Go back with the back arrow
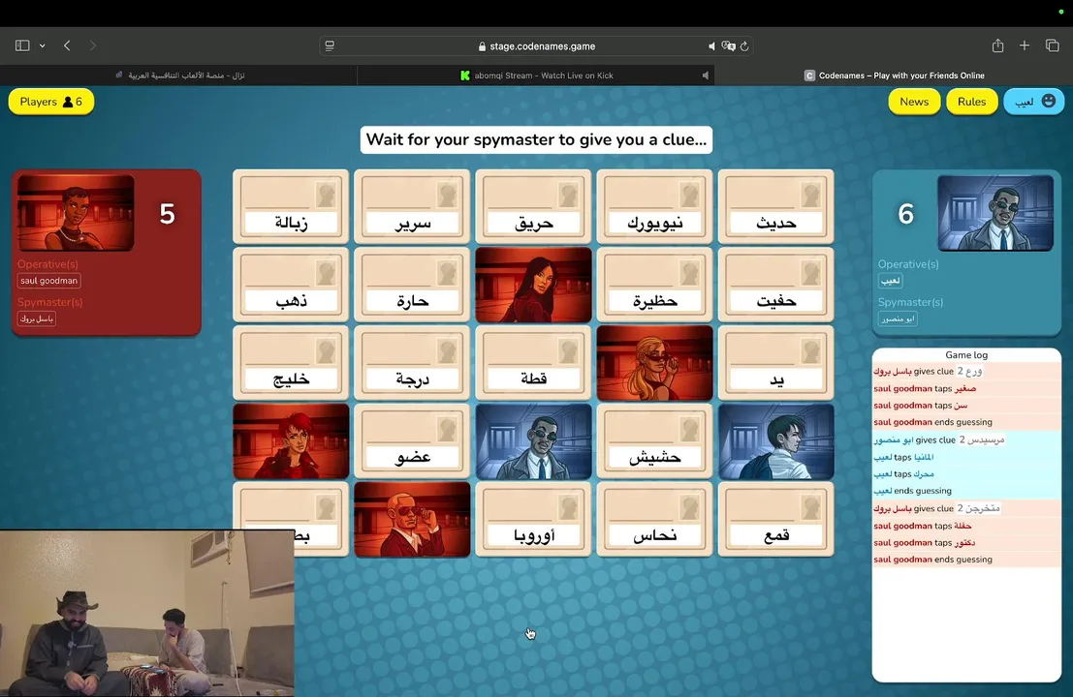This screenshot has width=1073, height=697. (67, 45)
